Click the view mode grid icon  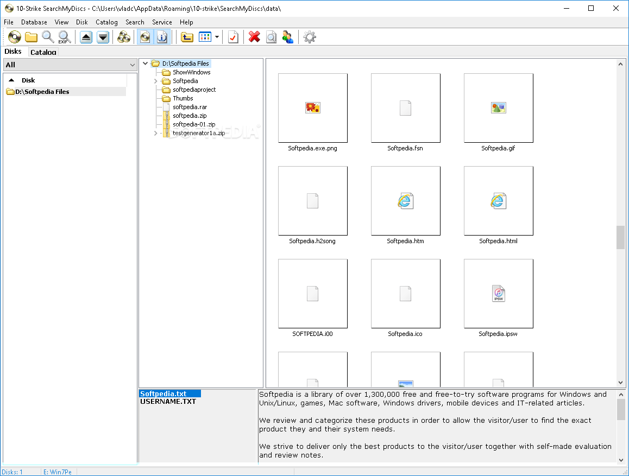[205, 37]
